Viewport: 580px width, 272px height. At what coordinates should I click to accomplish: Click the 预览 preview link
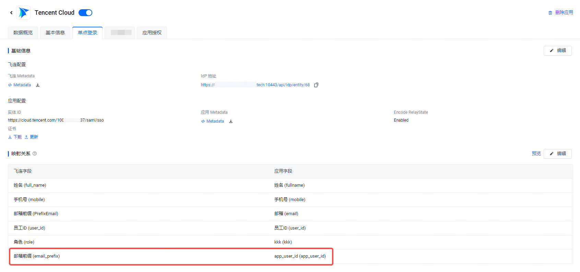point(536,153)
